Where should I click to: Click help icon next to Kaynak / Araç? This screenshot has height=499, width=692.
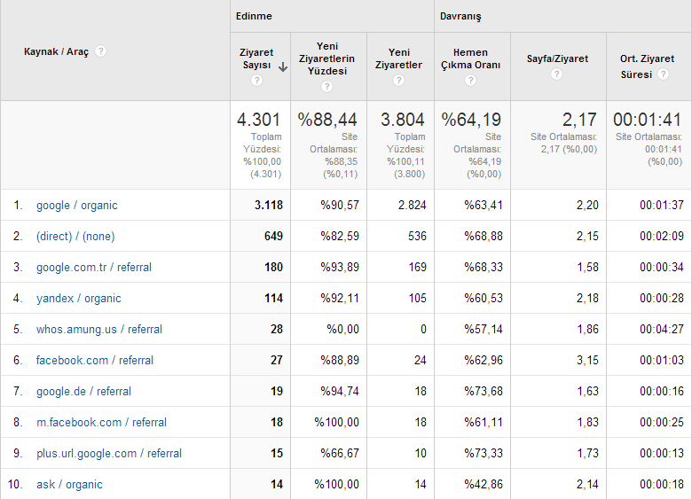point(100,51)
